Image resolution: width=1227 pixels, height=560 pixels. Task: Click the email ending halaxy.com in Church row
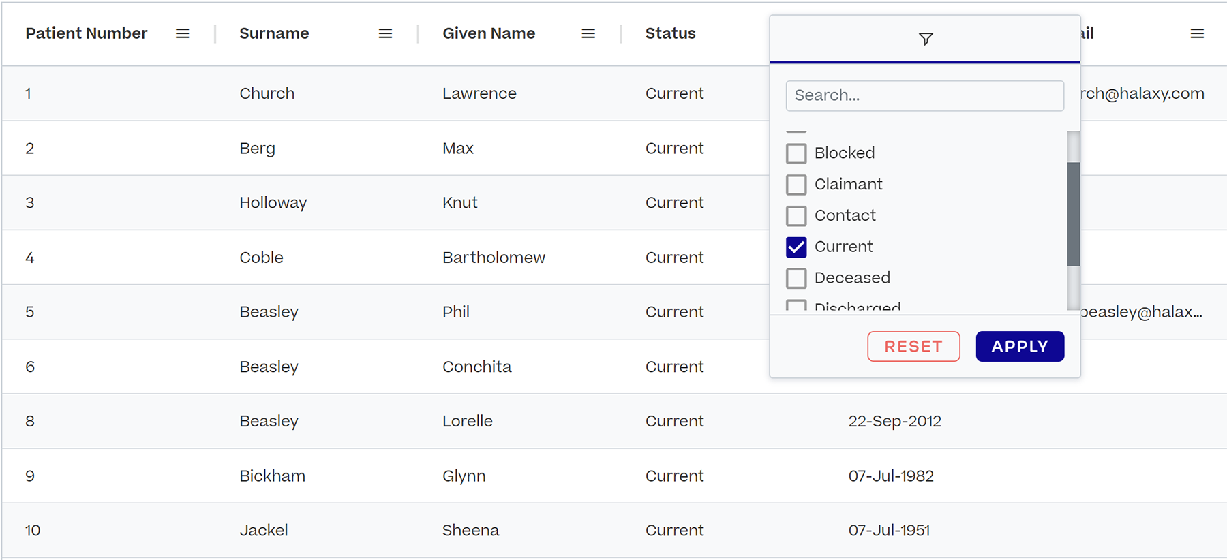click(1142, 93)
